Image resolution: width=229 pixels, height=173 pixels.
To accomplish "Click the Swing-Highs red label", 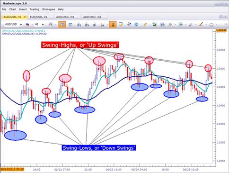I will 80,45.
